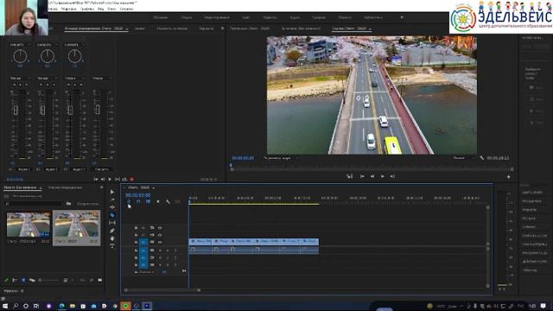Switch Project panel to freeform view

coord(32,280)
